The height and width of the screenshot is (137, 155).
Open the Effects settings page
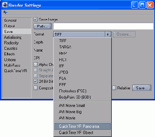[17, 54]
